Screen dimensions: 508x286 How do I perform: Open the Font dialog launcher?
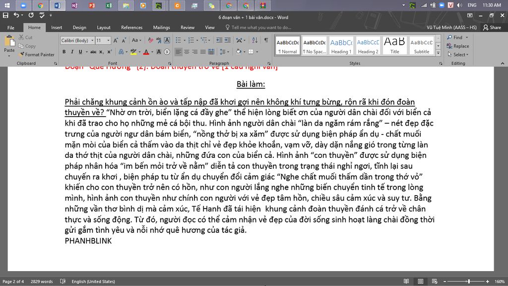click(x=170, y=64)
